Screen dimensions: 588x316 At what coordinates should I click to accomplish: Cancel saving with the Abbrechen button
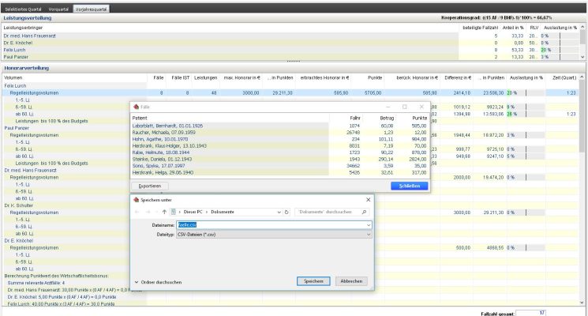point(351,281)
